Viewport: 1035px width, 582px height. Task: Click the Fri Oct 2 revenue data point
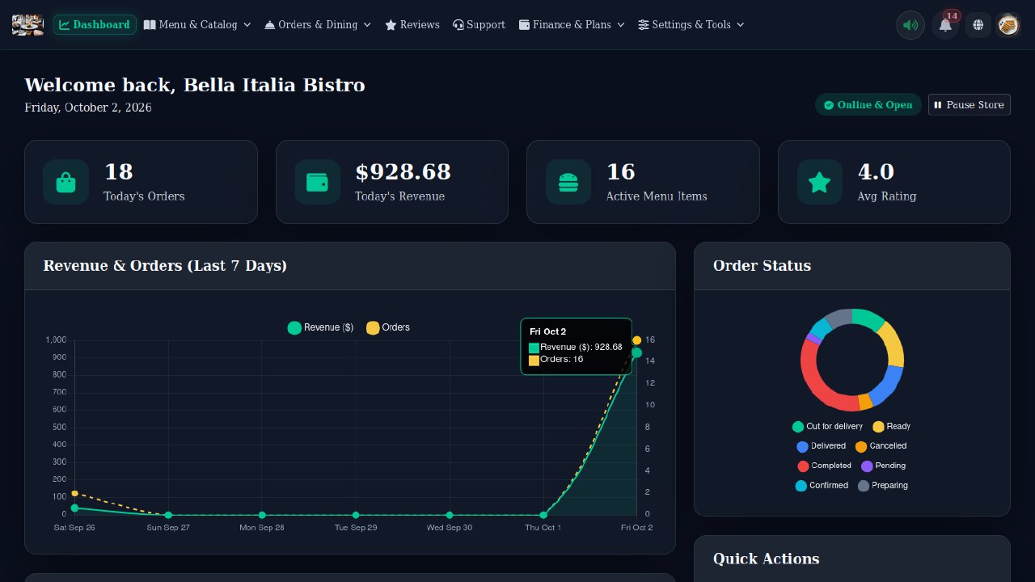(637, 352)
